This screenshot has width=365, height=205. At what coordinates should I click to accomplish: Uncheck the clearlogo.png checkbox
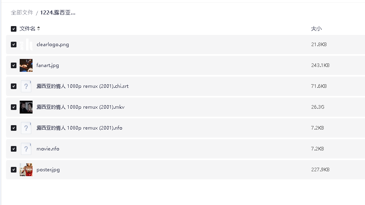tap(14, 45)
